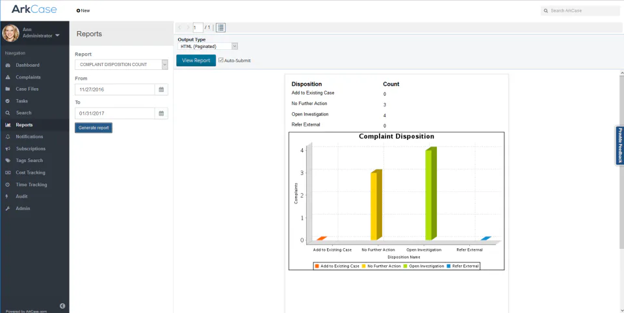Click the Provide Feedback side tab
Viewport: 624px width, 313px height.
click(x=619, y=145)
